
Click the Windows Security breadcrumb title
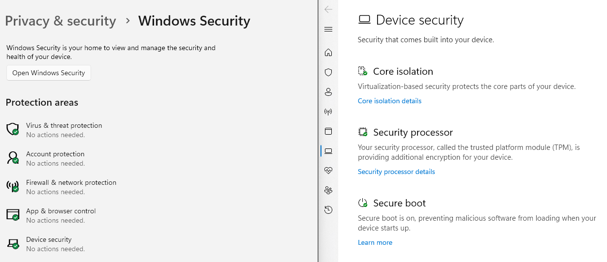coord(194,21)
